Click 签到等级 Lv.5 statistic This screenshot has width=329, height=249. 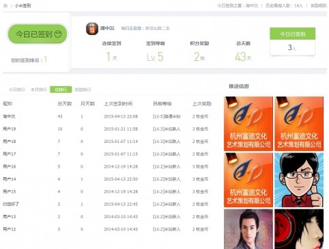pyautogui.click(x=155, y=51)
